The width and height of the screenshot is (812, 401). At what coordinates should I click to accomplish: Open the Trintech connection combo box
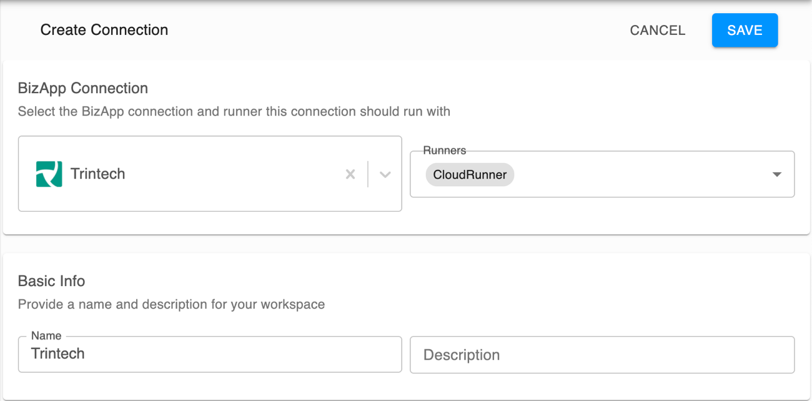210,174
